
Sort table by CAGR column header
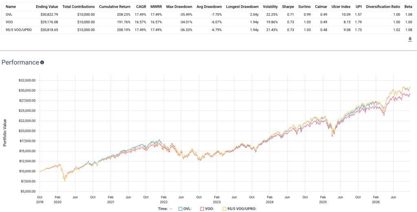point(140,7)
